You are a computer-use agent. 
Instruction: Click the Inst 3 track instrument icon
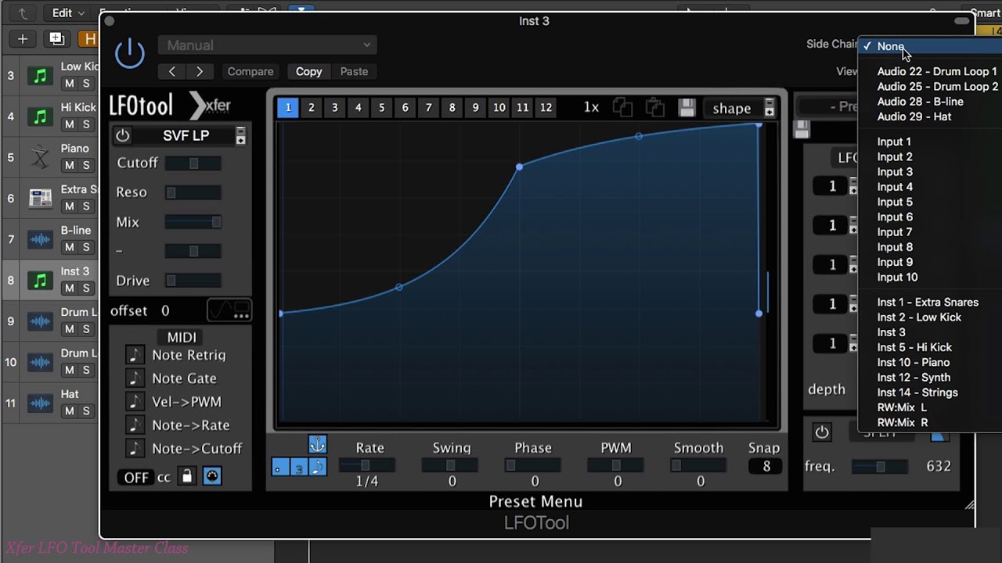(40, 280)
